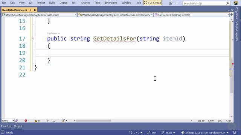The height and width of the screenshot is (135, 241).
Task: Open the project navigation dropdown
Action: pyautogui.click(x=39, y=15)
